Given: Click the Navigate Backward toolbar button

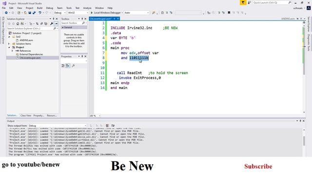Looking at the screenshot, I should click(x=6, y=13).
